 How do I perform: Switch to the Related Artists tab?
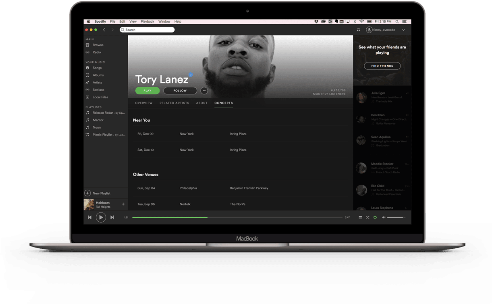tap(174, 103)
